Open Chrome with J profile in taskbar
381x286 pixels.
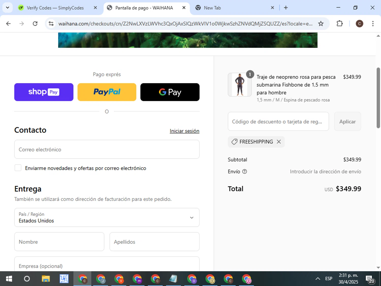click(x=101, y=279)
